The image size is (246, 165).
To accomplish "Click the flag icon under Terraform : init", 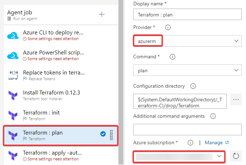I will (25, 119).
